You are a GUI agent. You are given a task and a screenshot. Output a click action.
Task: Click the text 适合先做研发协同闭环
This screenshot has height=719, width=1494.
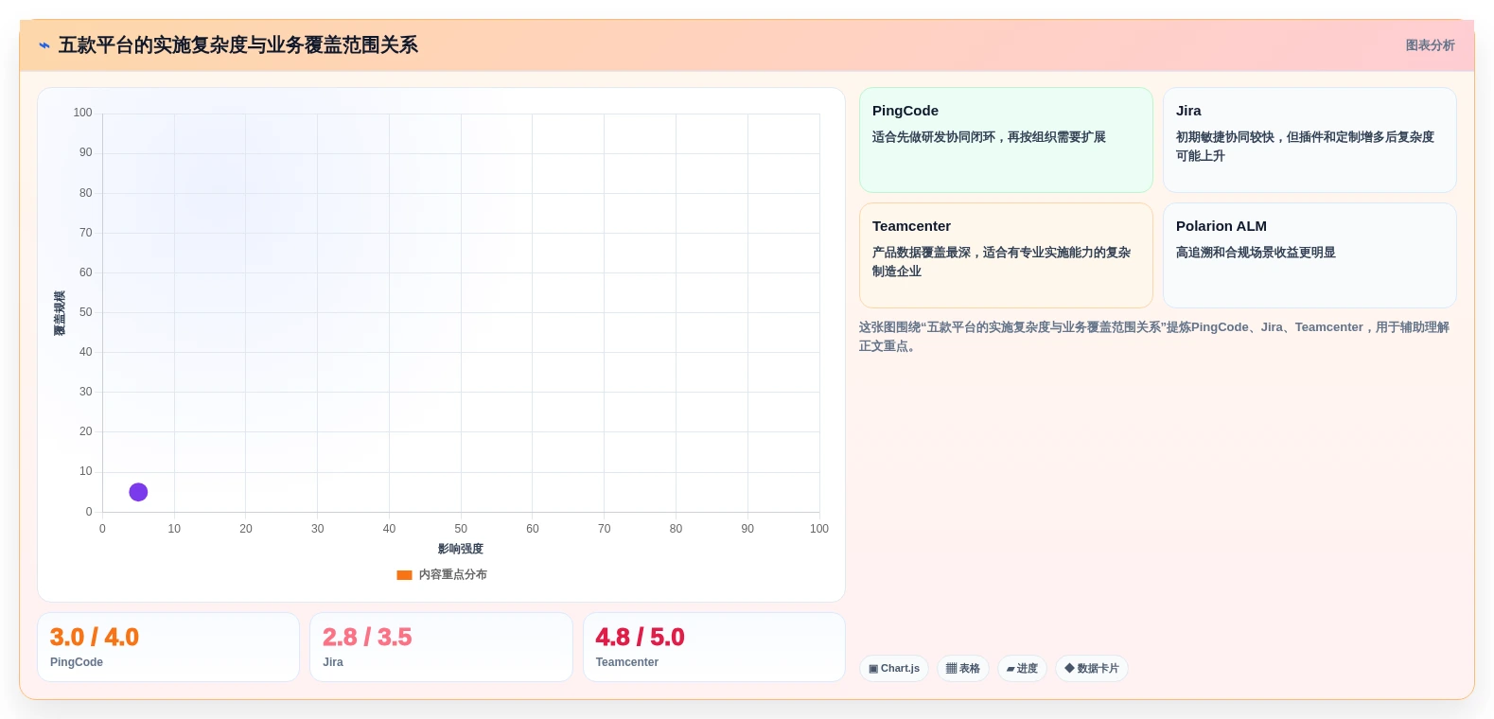coord(934,137)
